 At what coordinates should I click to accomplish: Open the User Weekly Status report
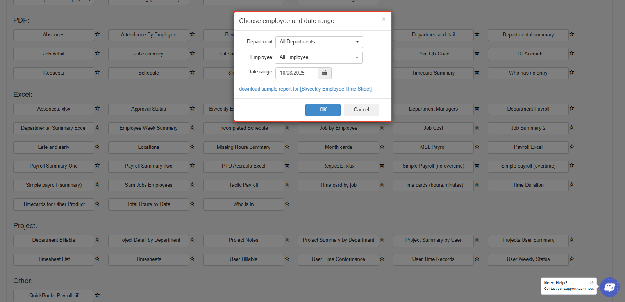pos(528,259)
